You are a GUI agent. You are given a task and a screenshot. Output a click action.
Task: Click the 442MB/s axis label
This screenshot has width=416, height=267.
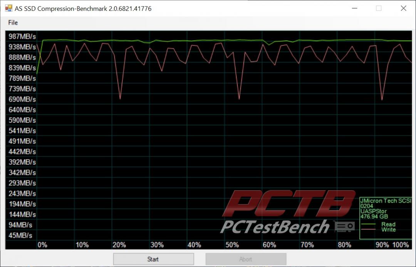click(x=22, y=152)
